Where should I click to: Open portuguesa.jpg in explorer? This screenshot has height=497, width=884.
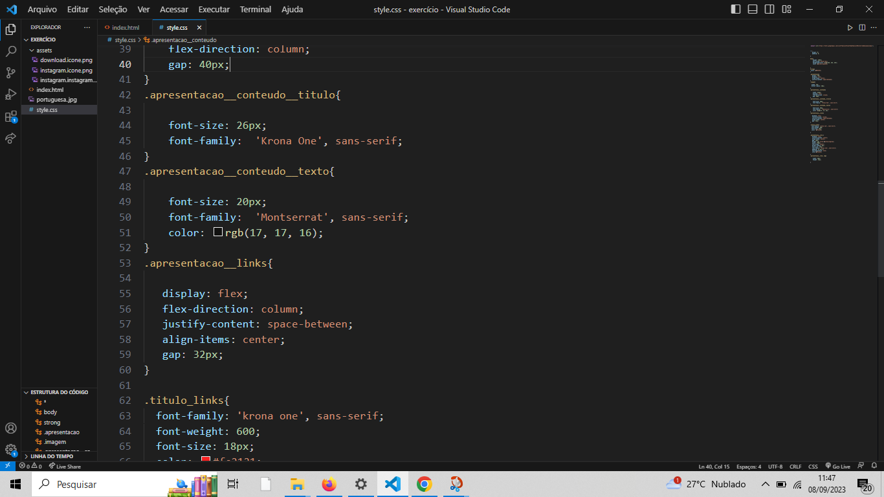[56, 100]
